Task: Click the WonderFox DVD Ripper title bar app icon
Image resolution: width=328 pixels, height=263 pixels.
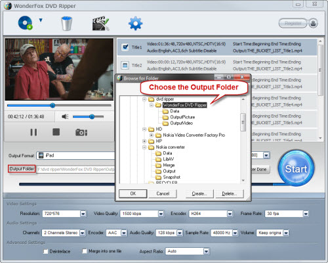Action: tap(8, 6)
